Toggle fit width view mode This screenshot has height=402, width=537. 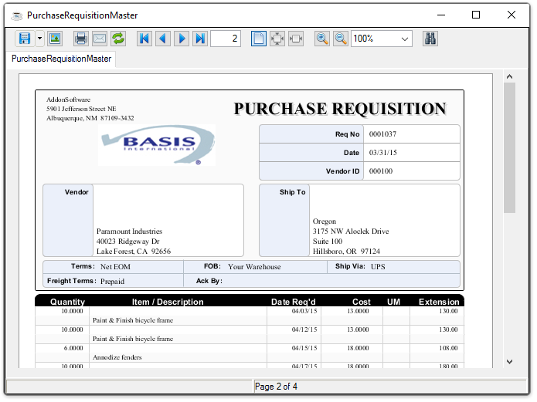296,39
